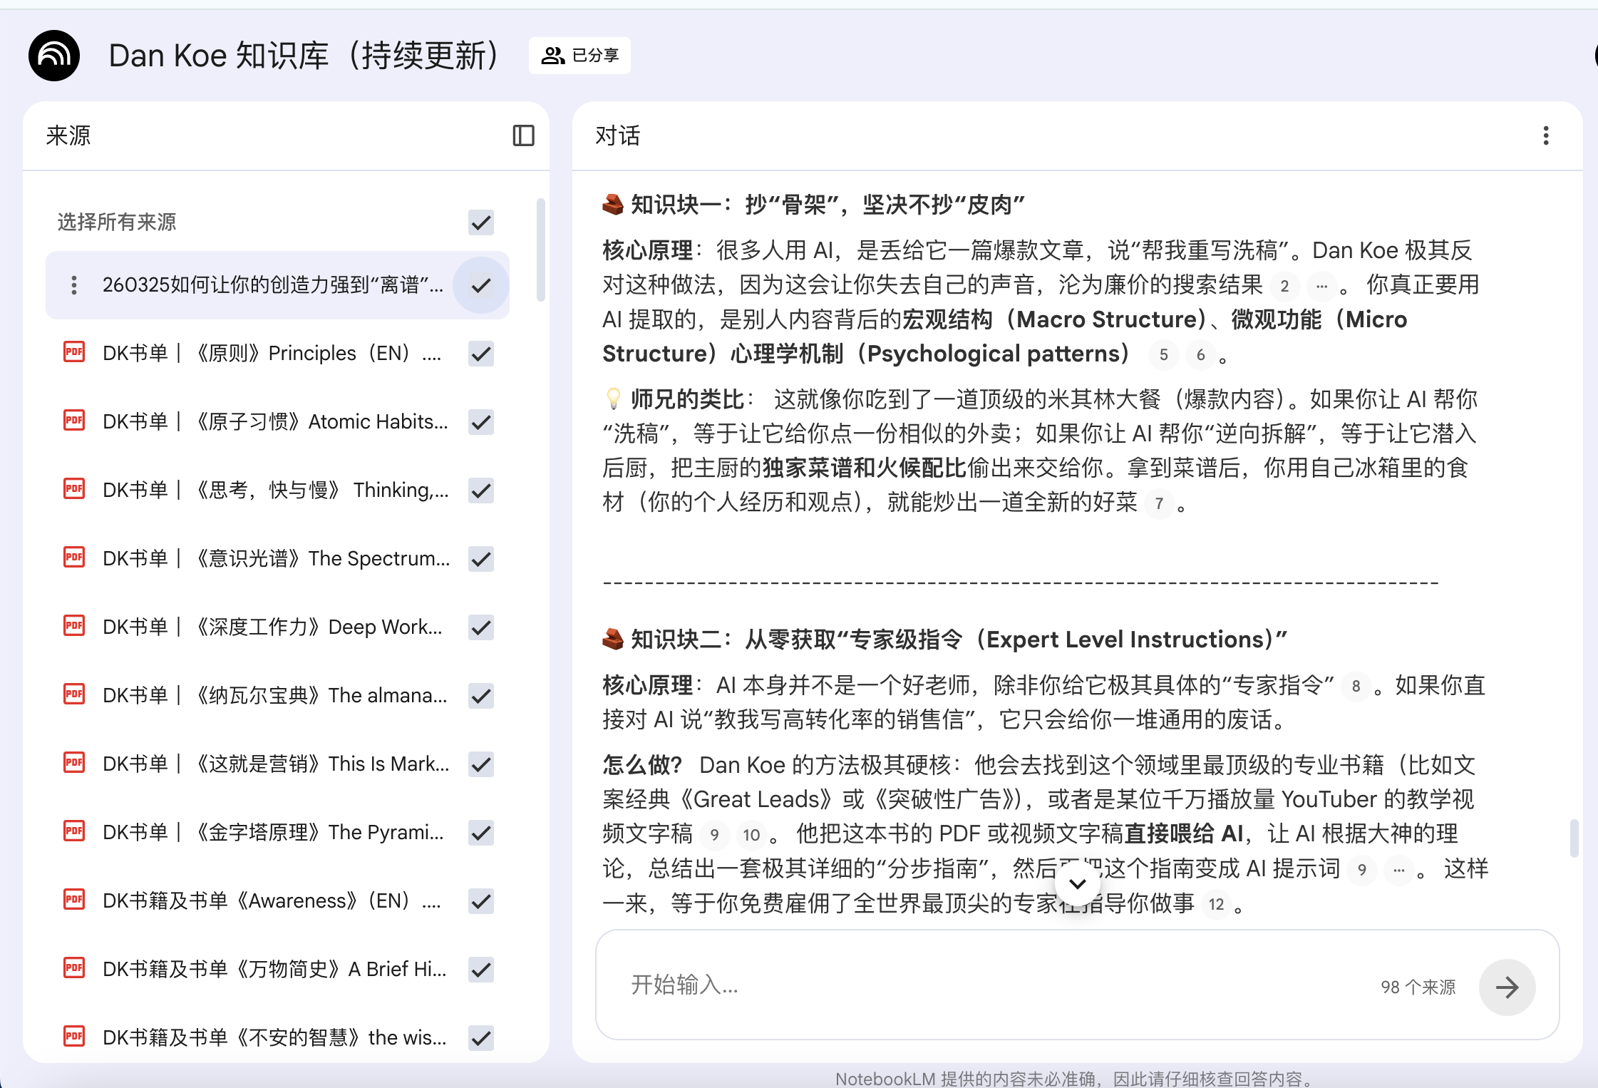Click the sources list vertical scrollbar

(x=541, y=250)
